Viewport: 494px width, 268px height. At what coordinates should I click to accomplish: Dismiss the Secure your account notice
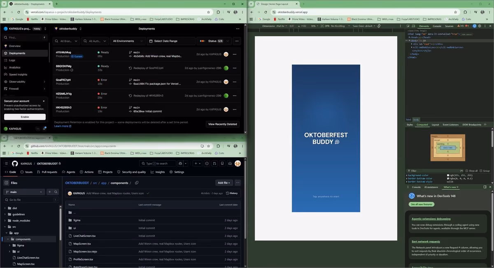[44, 101]
